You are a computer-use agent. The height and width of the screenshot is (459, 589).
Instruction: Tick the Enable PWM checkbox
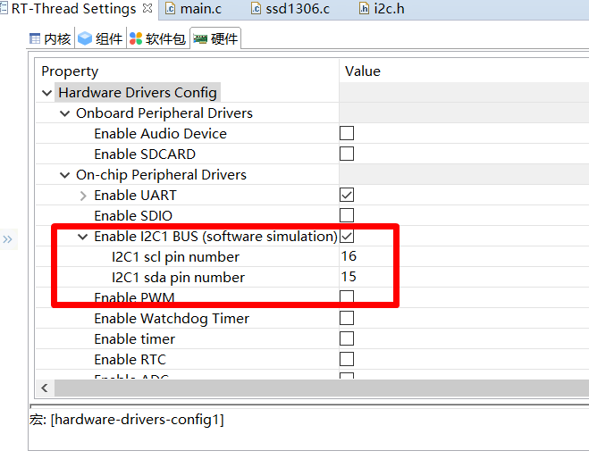[347, 296]
